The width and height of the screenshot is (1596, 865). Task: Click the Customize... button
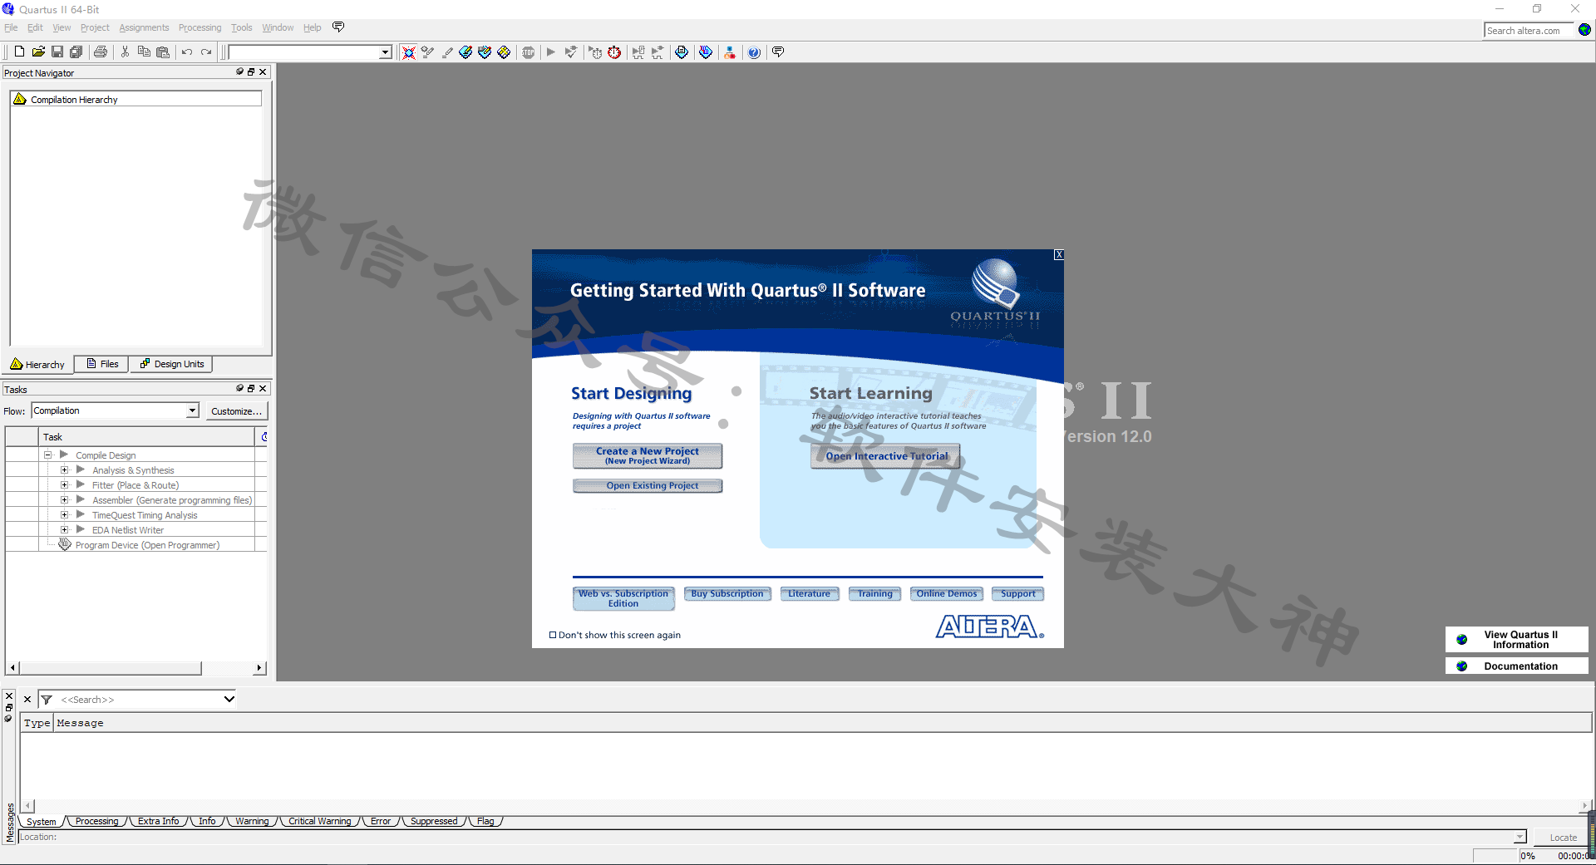click(x=236, y=411)
